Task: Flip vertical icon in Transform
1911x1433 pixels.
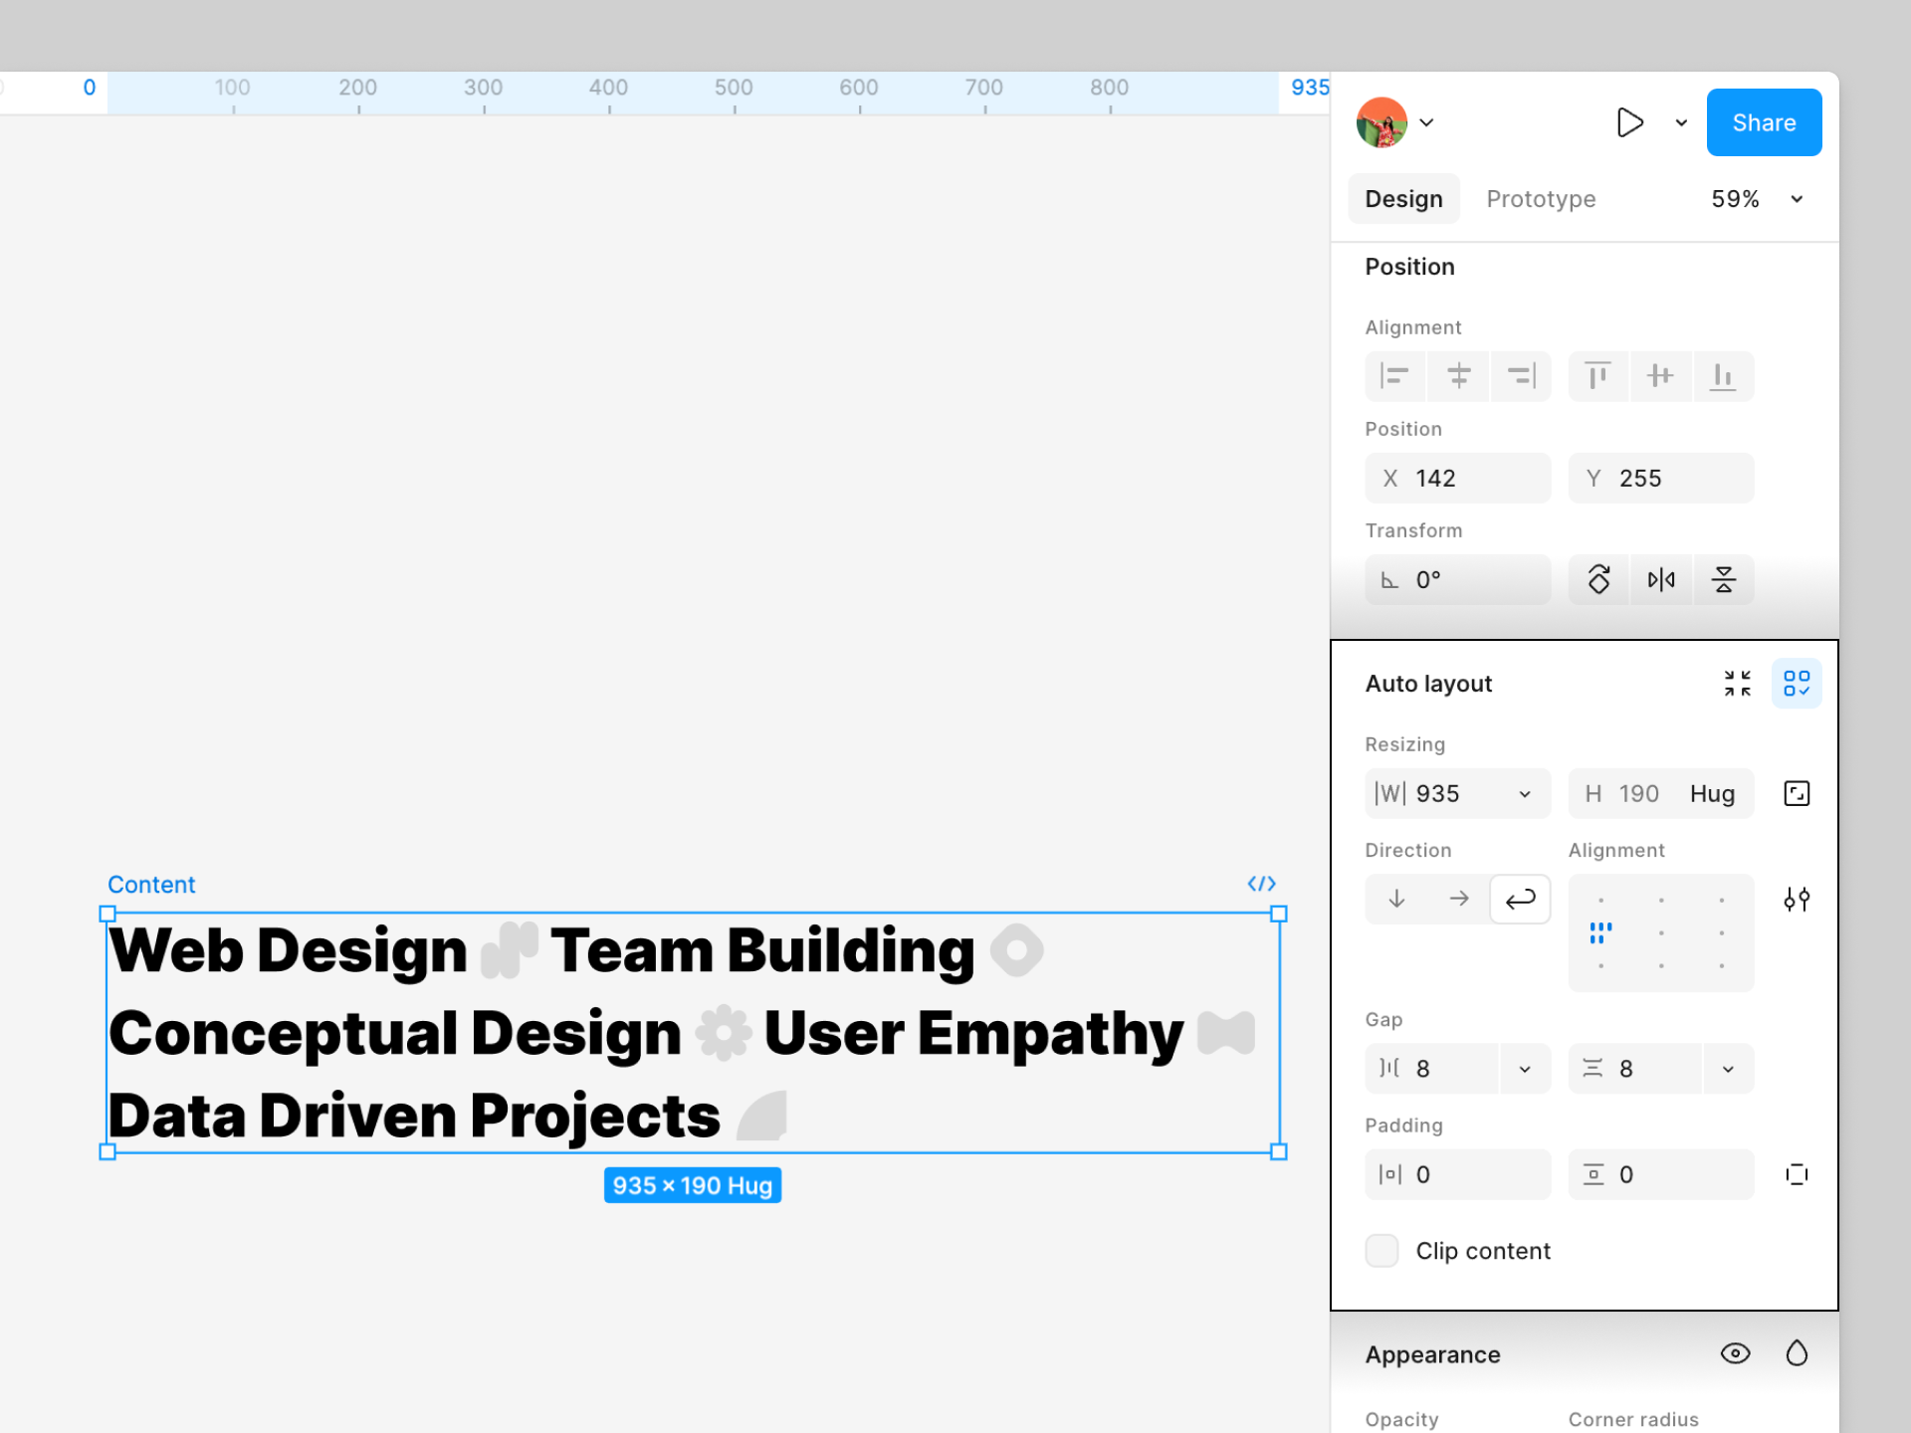Action: tap(1723, 579)
